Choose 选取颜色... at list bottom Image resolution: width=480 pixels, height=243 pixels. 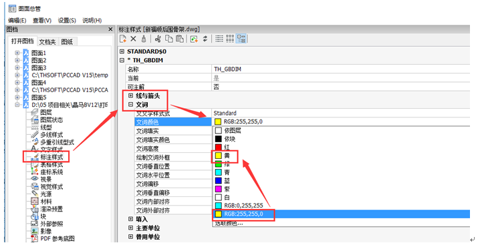229,224
